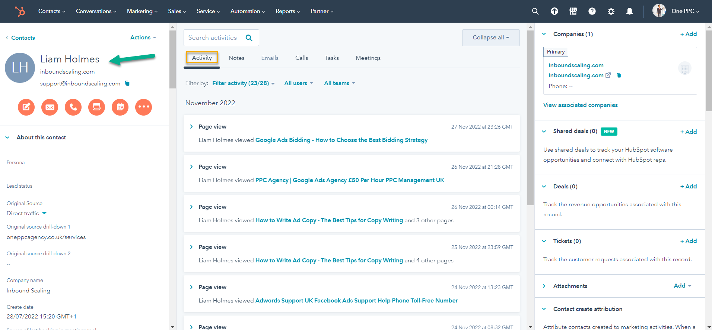Click the HubSpot sprocket logo
712x330 pixels.
[x=20, y=11]
